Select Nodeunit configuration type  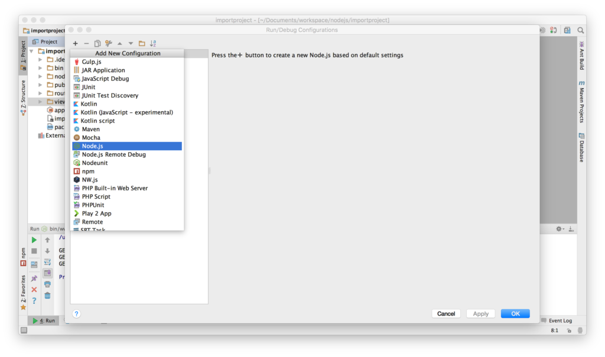click(127, 163)
